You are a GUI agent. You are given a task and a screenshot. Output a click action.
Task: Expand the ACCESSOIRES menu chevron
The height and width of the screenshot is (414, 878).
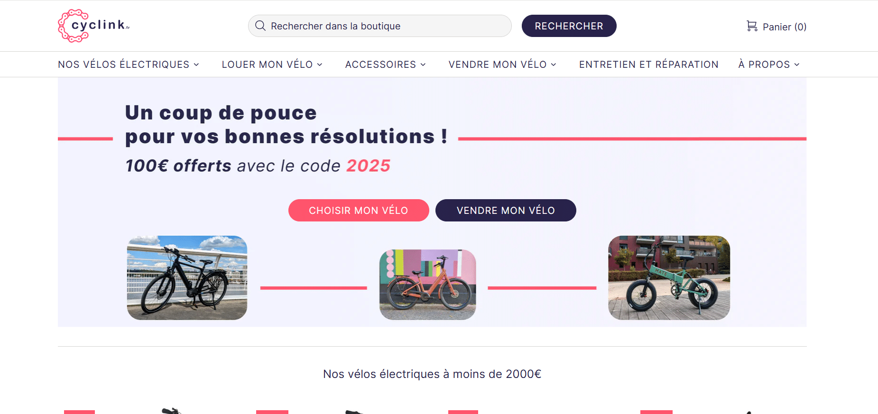[x=423, y=64]
